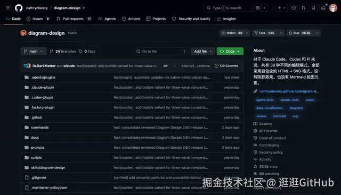View the commit status checkmark
Screen dimensions: 341x195
174,66
